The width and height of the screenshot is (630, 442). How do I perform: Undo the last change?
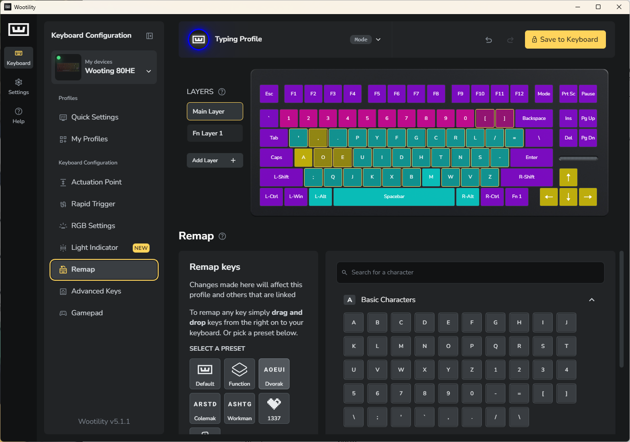(x=489, y=40)
